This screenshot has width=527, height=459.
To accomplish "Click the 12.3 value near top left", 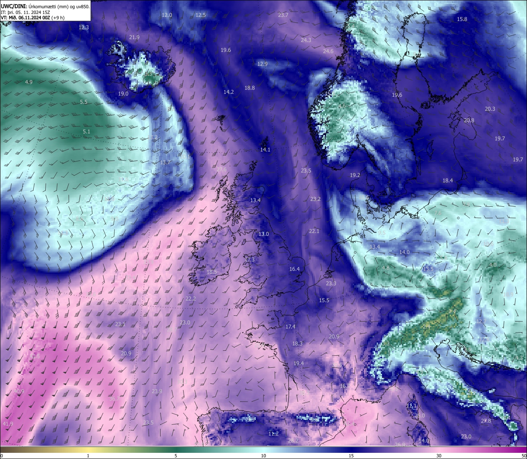I will pyautogui.click(x=84, y=27).
